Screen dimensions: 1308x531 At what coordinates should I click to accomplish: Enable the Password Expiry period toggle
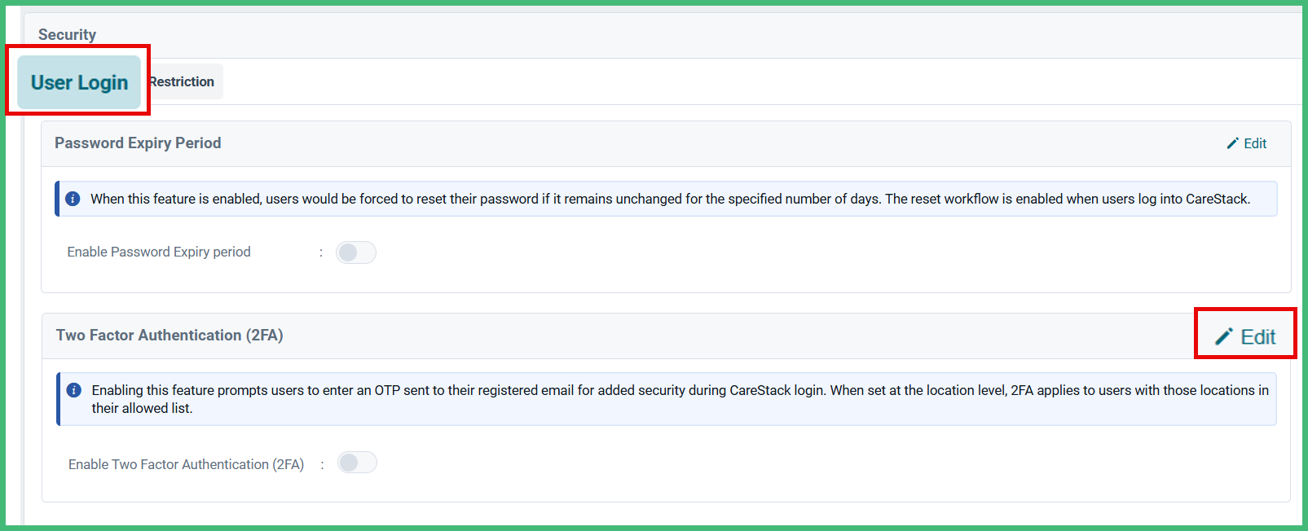pyautogui.click(x=355, y=252)
